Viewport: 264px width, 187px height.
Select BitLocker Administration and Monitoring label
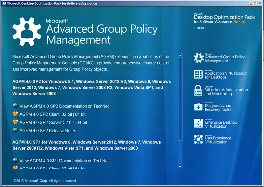(226, 92)
